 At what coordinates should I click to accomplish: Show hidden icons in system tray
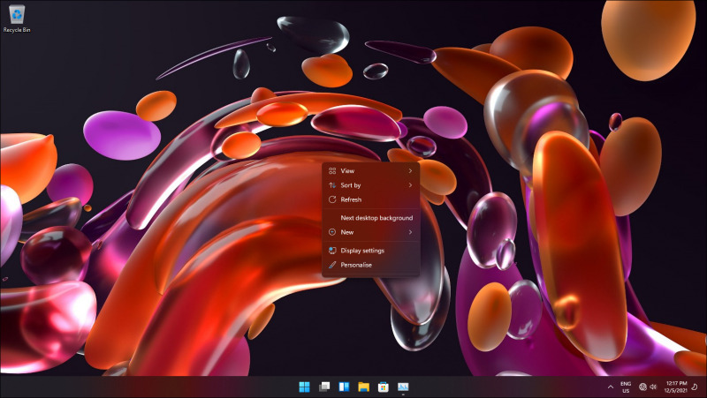(610, 387)
